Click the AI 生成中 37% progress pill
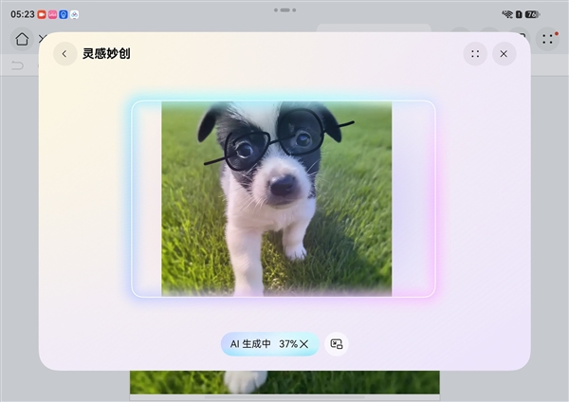This screenshot has height=402, width=569. point(261,344)
